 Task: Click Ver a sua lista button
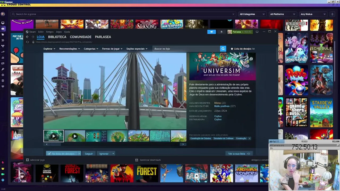(239, 154)
